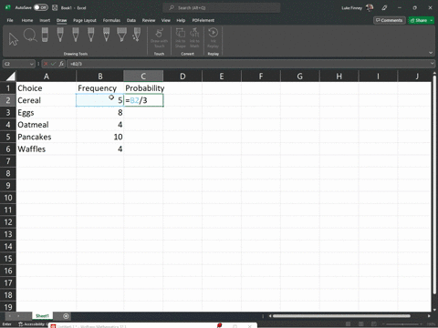Click the cell containing Waffles
438x328 pixels.
(x=47, y=149)
